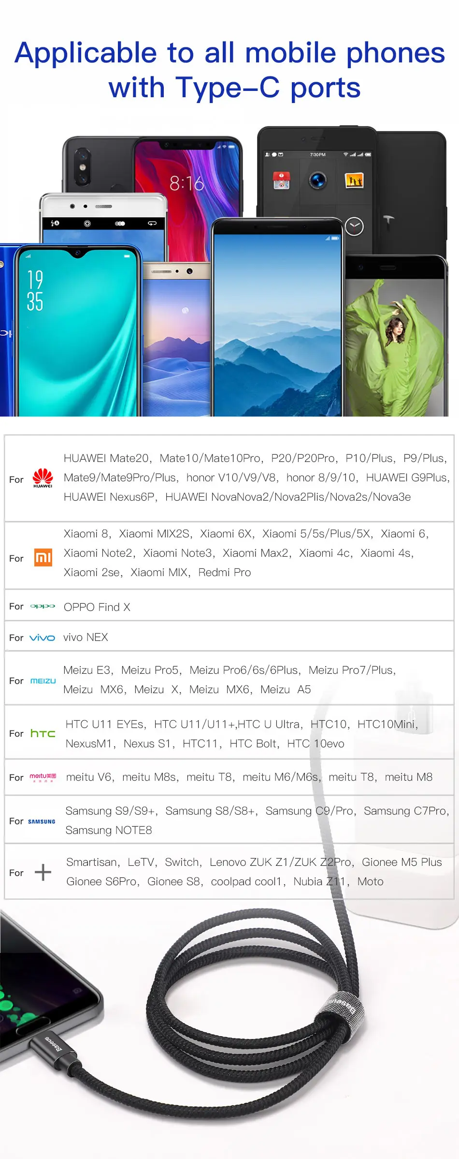The image size is (459, 1159).
Task: Click the gallery icon on black phone
Action: (354, 180)
